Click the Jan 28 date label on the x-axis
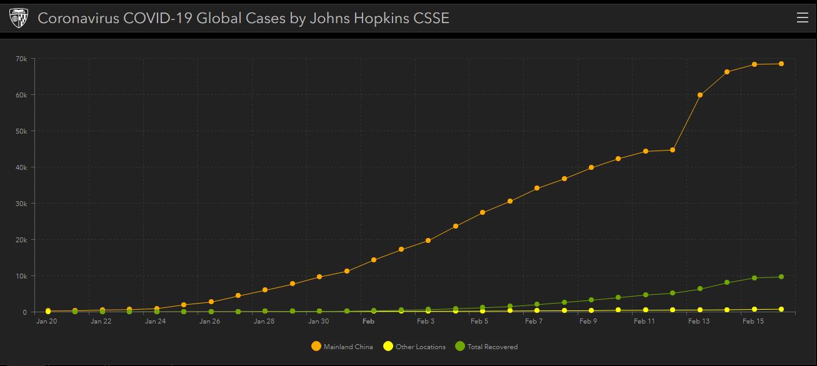Image resolution: width=817 pixels, height=366 pixels. click(x=264, y=322)
